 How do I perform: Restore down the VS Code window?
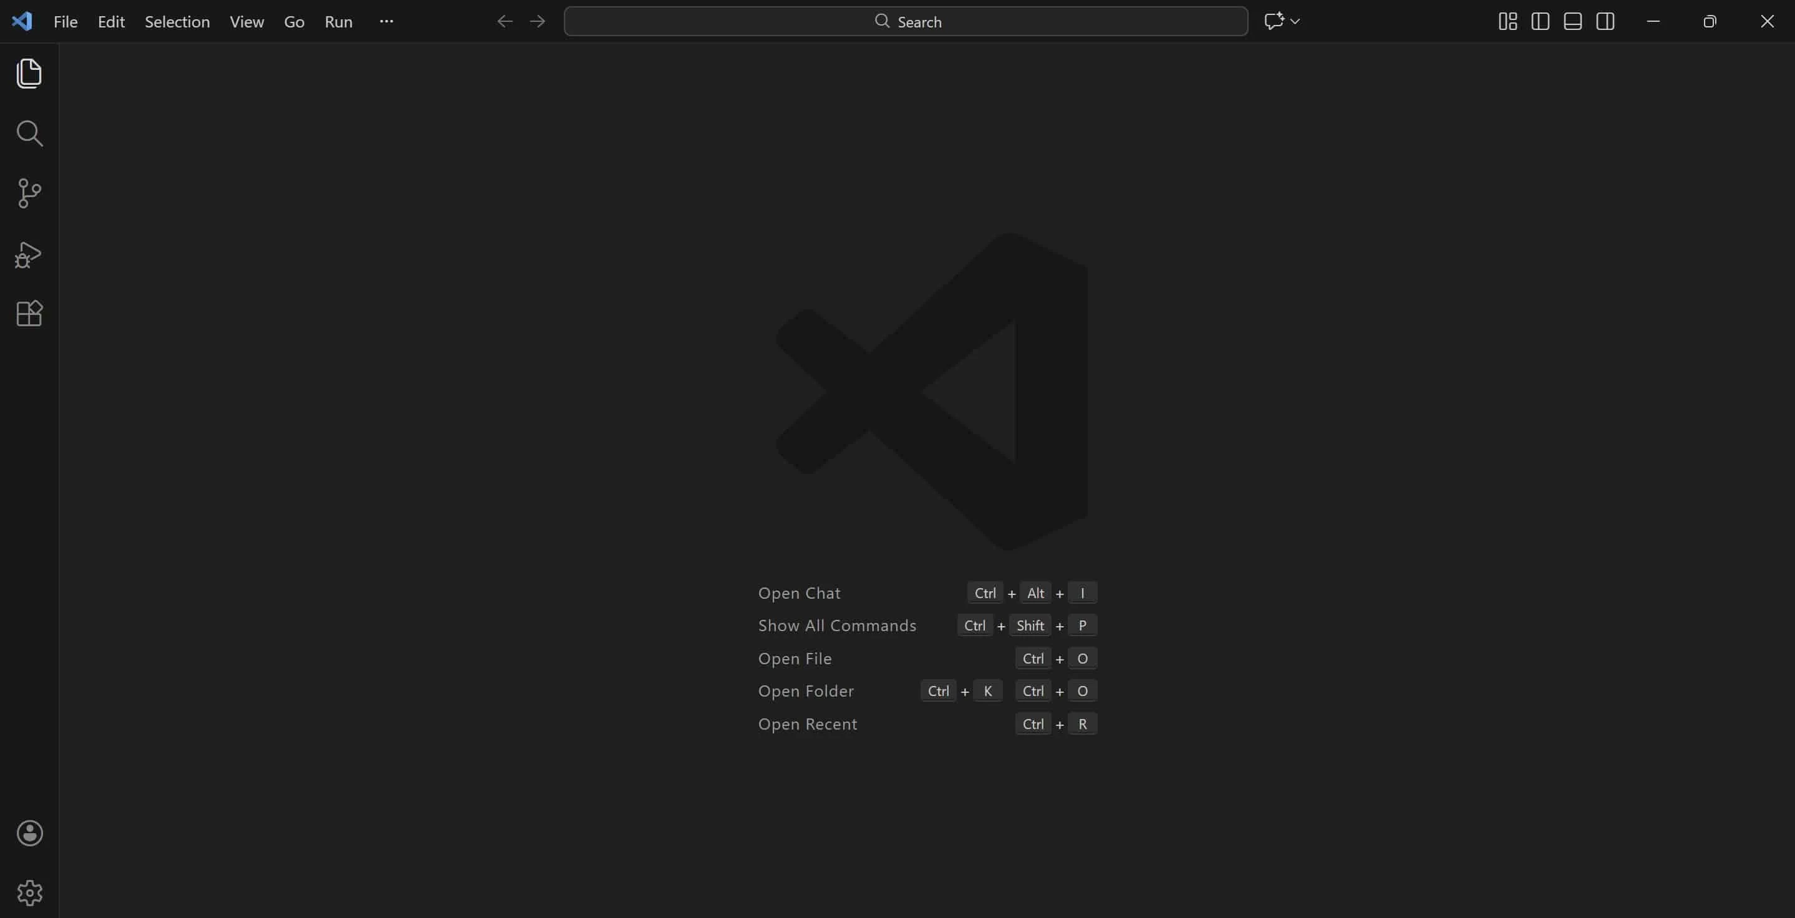click(x=1710, y=22)
